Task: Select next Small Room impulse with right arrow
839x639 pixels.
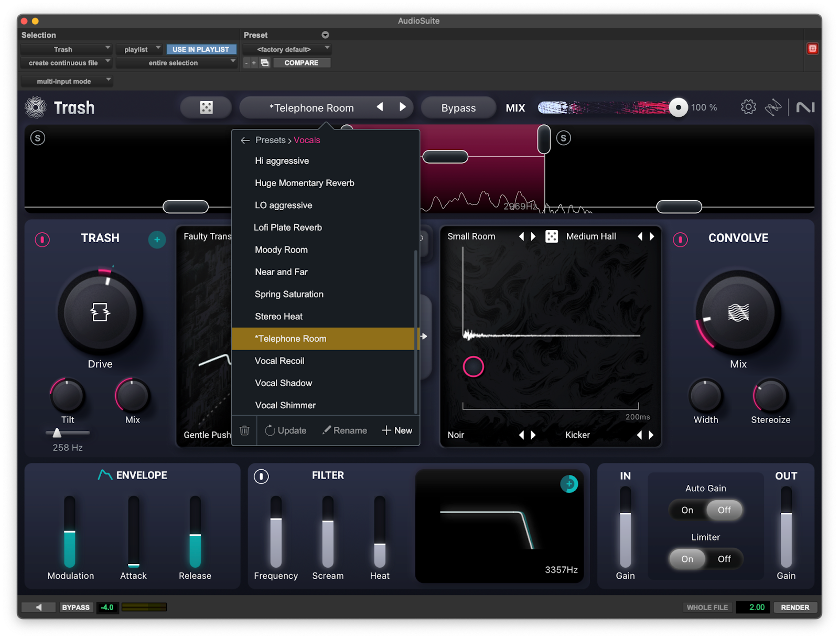Action: [x=533, y=236]
